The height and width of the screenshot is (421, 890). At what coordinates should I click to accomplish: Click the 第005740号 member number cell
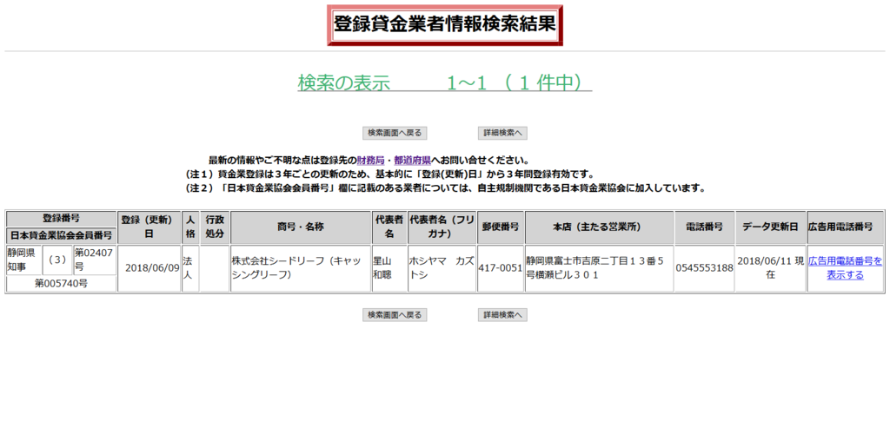(x=62, y=283)
